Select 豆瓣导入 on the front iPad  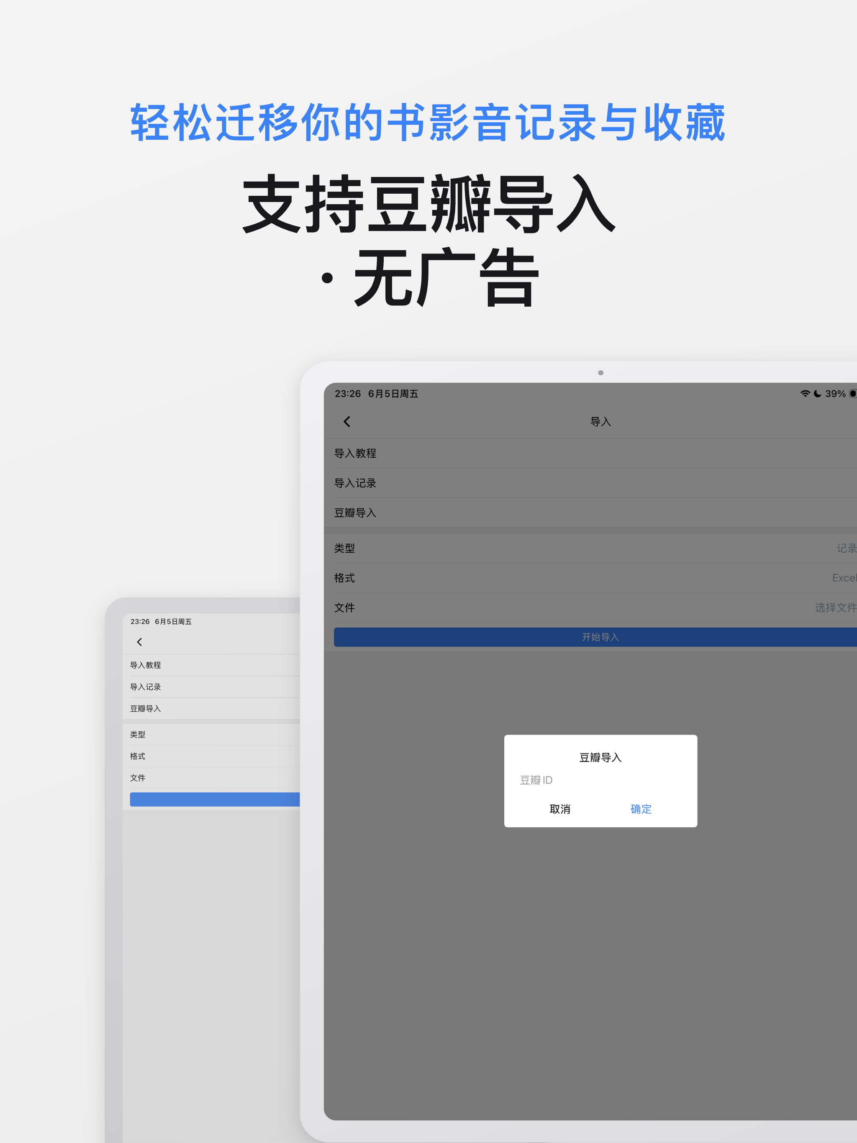coord(590,513)
